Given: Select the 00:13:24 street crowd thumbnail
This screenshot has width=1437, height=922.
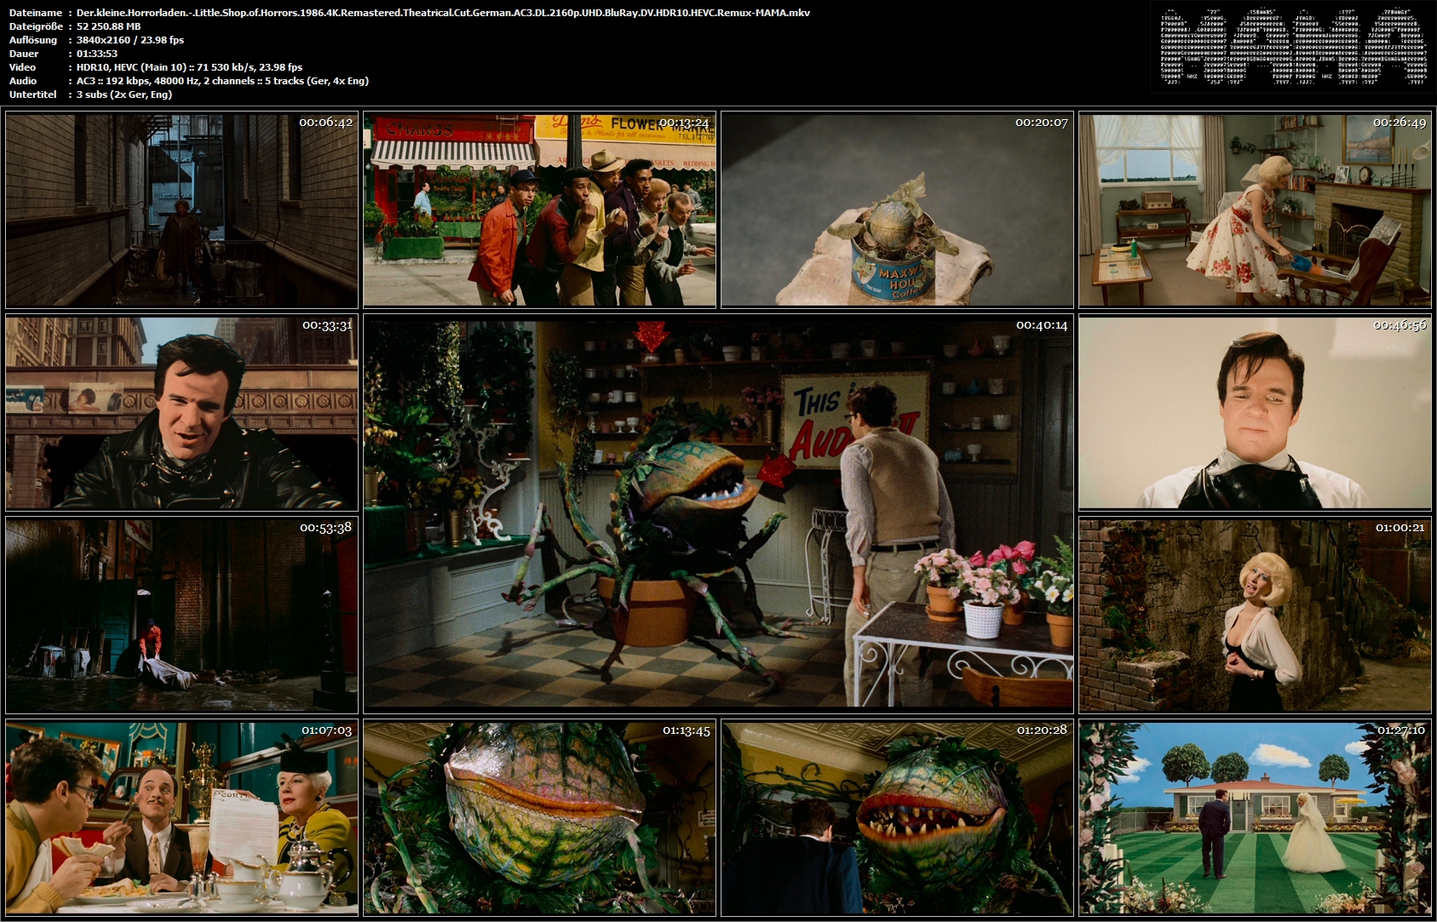Looking at the screenshot, I should coord(539,209).
